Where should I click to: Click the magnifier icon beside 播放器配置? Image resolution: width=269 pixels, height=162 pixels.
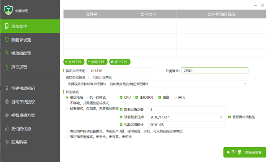tap(7, 53)
